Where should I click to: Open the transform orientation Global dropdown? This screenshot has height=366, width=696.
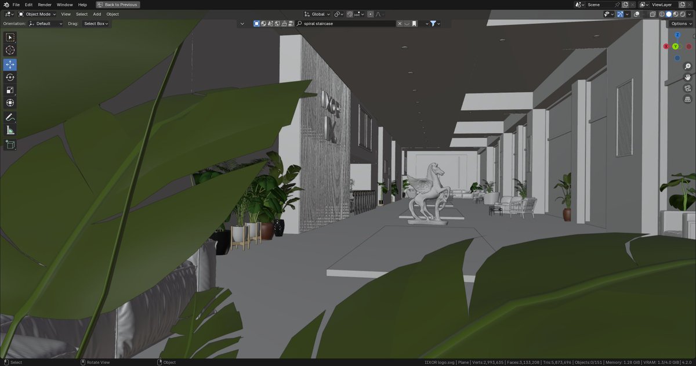[x=317, y=14]
